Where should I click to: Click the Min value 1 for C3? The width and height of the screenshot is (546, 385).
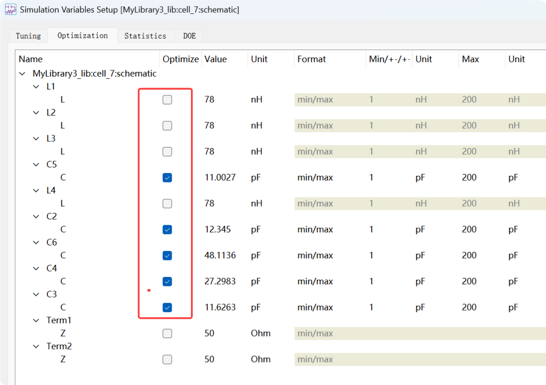(x=371, y=307)
